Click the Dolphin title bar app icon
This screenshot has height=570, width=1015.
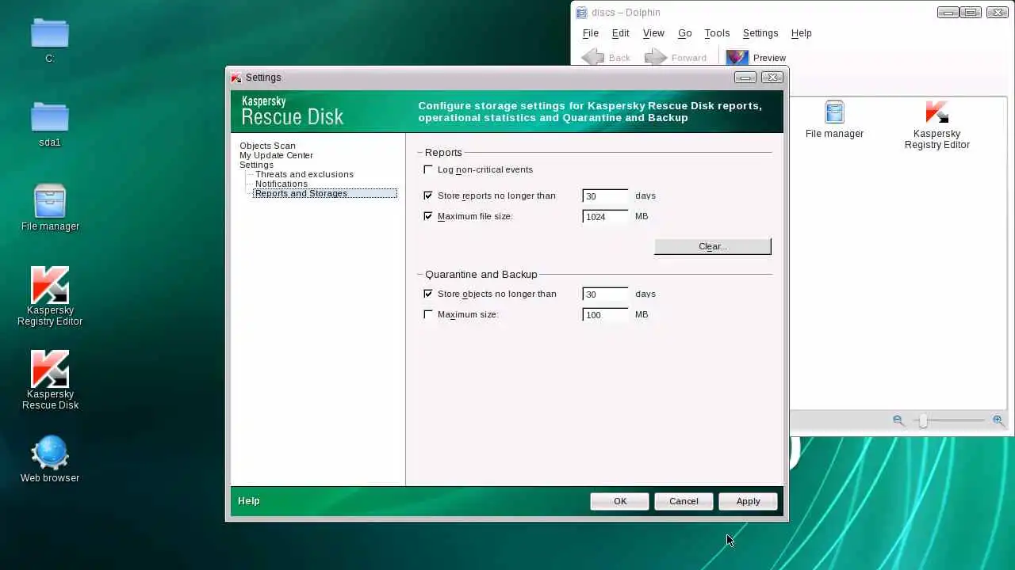point(581,13)
